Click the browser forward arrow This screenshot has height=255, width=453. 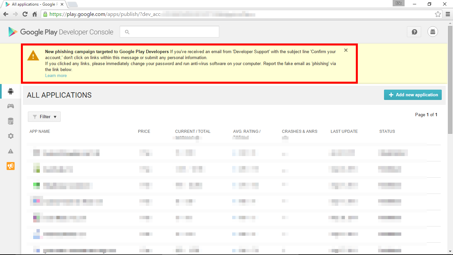[x=15, y=14]
